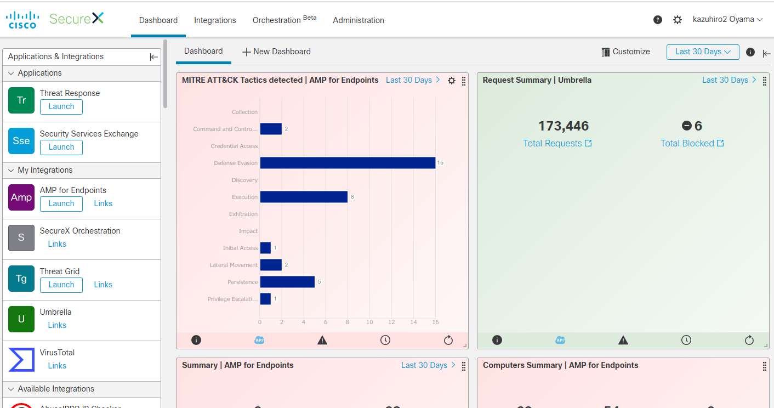The image size is (774, 408).
Task: Open the Cisco SecureX logo home
Action: (55, 19)
